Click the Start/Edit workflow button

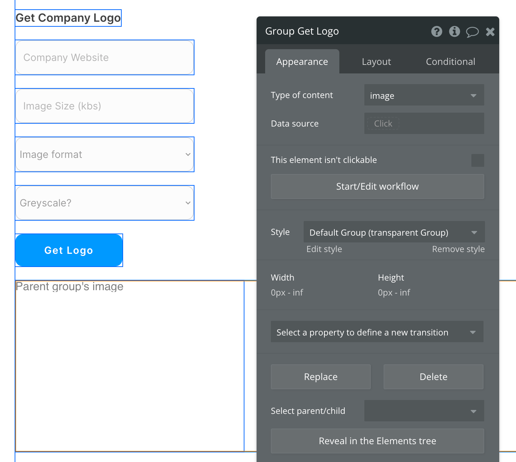click(377, 186)
